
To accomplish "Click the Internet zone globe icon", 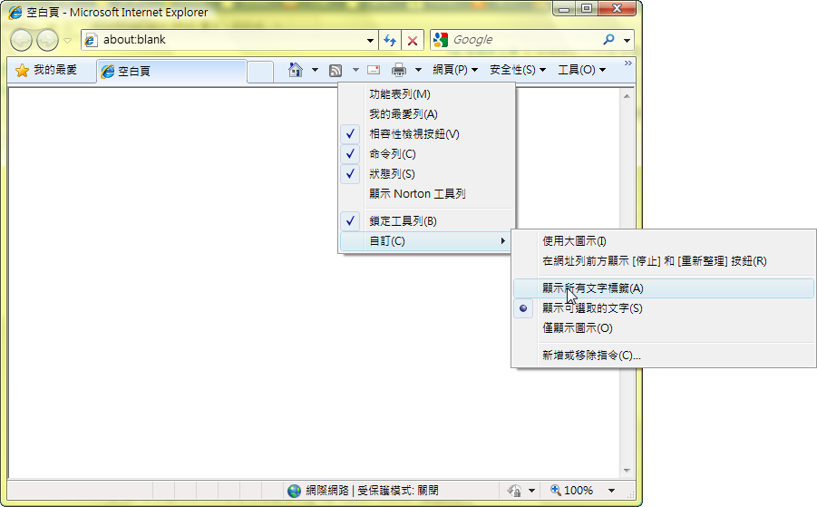I will pos(295,491).
